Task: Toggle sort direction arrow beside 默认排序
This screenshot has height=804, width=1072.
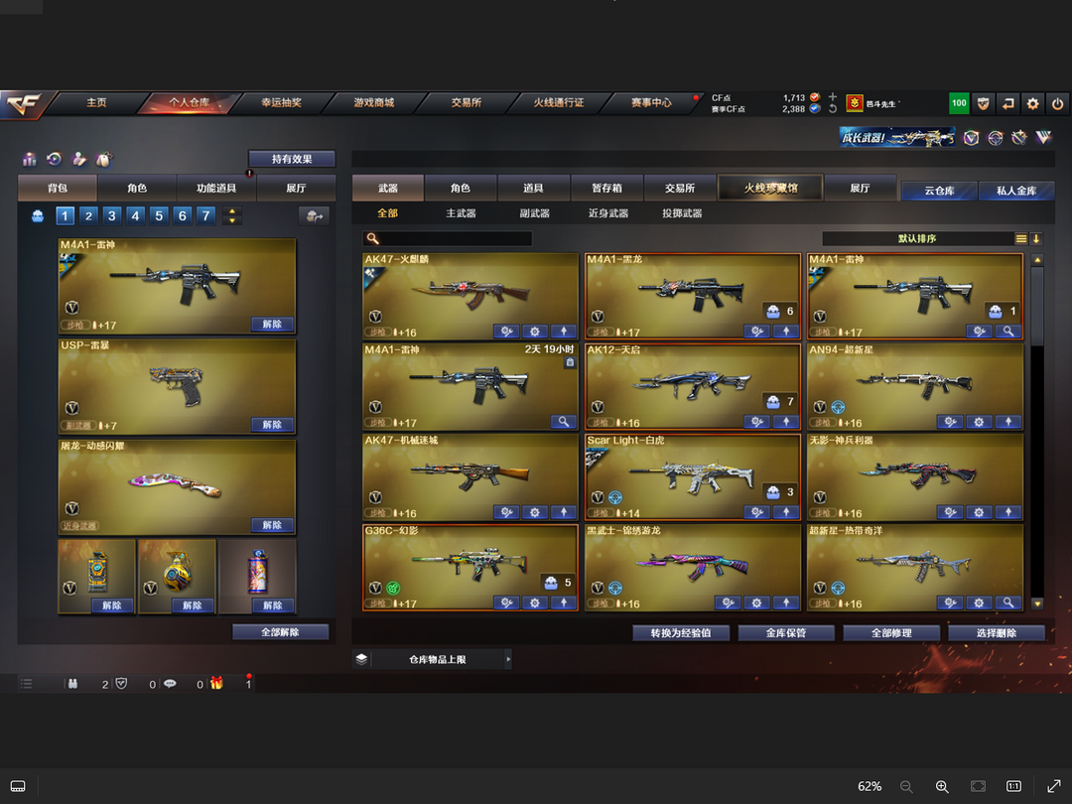Action: [x=1036, y=238]
